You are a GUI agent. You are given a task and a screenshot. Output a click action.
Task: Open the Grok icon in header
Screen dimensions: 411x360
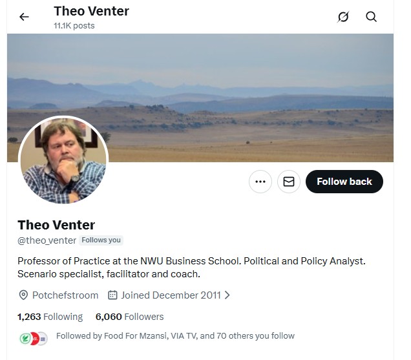click(x=343, y=17)
